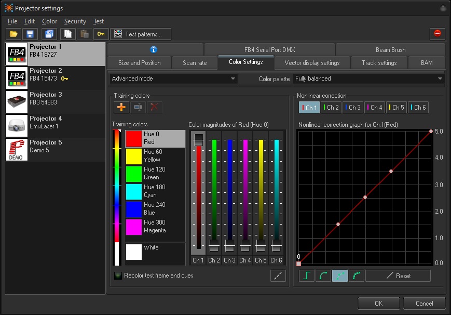
Task: Expand the Color palette Fully balanced dropdown
Action: pyautogui.click(x=368, y=78)
